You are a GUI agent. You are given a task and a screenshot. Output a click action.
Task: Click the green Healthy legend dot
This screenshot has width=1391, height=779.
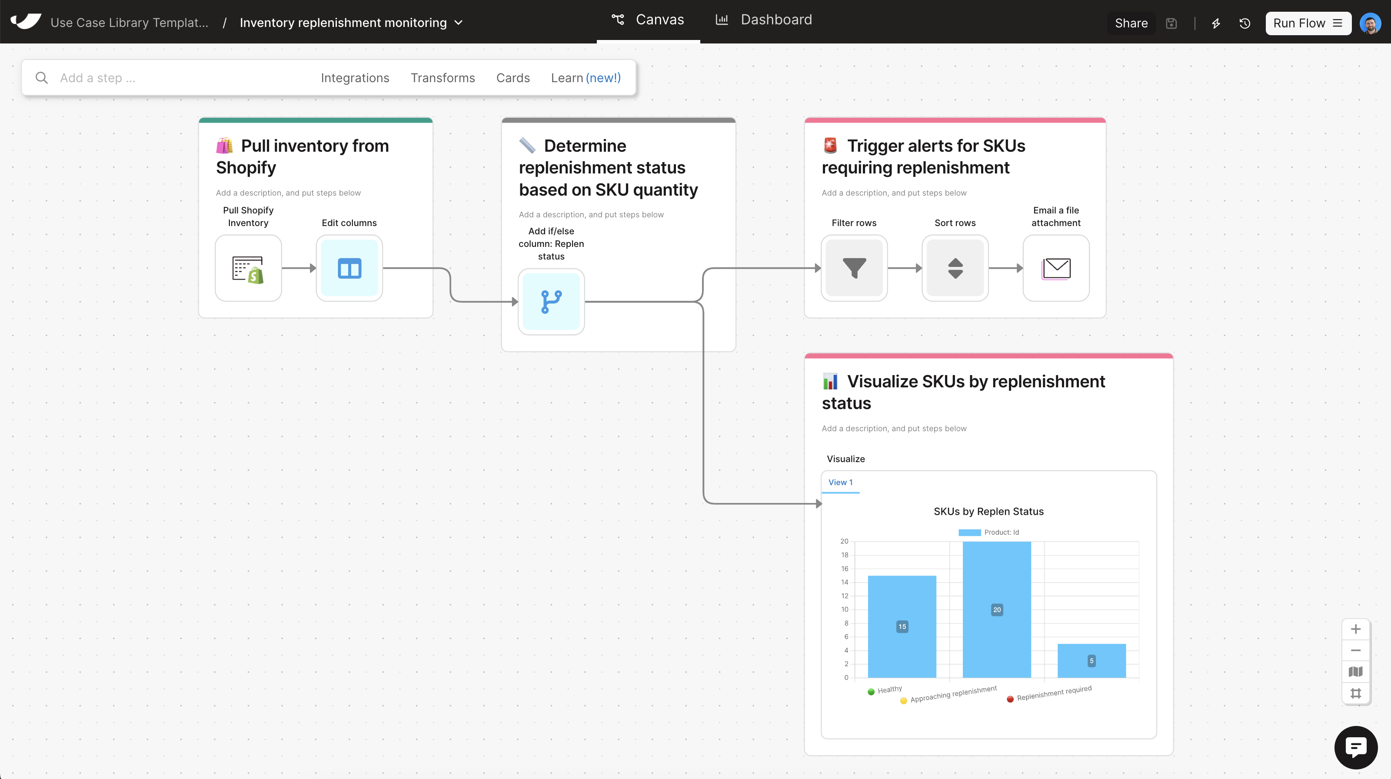pos(871,692)
